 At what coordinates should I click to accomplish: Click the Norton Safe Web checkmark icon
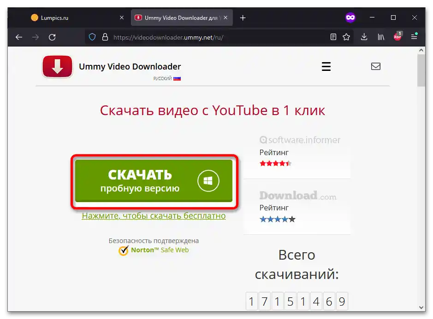coord(124,250)
